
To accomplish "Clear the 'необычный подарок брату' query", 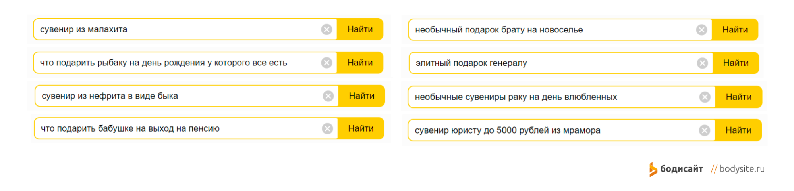I will (x=701, y=30).
